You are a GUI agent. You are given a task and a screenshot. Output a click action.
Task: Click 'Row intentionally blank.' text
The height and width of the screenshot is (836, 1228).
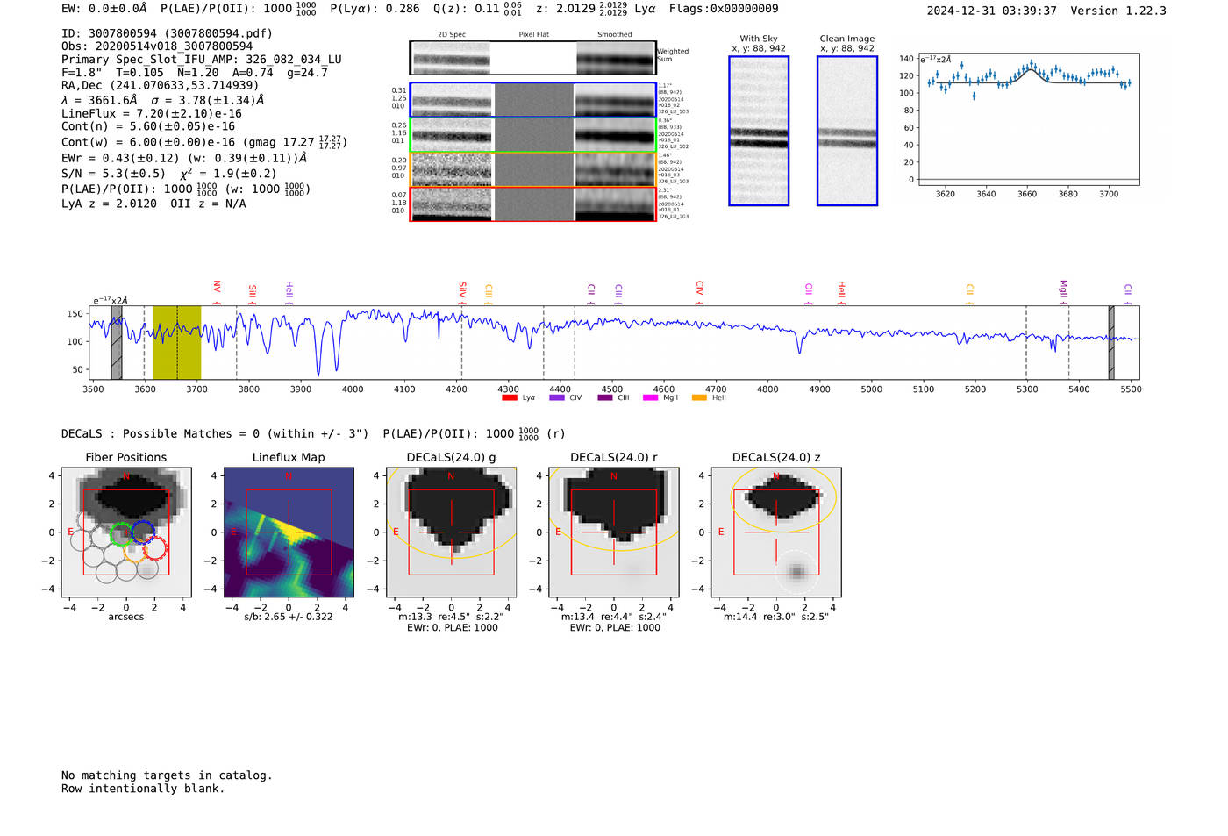[143, 789]
